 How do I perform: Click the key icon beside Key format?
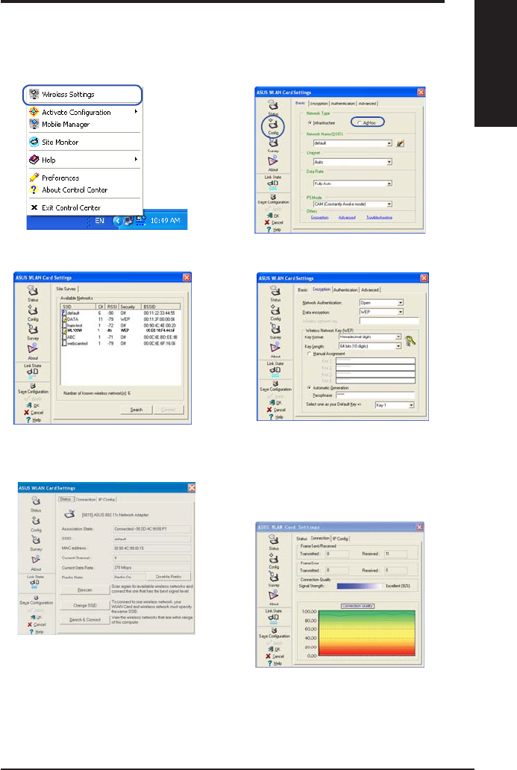click(410, 339)
